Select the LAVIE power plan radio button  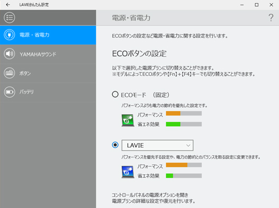(115, 145)
